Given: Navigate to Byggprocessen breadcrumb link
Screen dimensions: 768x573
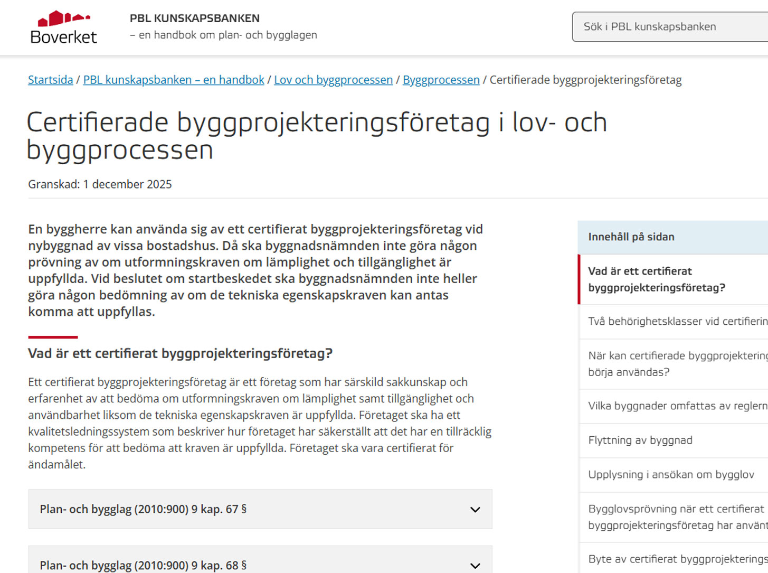Looking at the screenshot, I should 441,80.
